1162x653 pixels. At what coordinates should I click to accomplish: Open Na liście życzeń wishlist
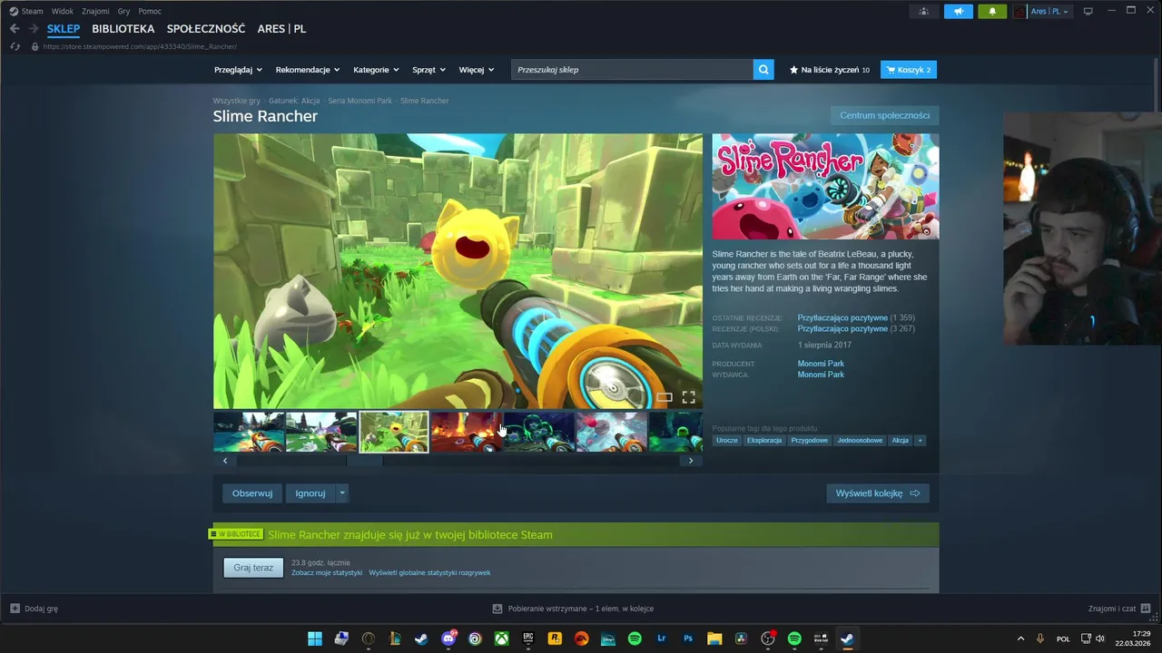pos(830,70)
